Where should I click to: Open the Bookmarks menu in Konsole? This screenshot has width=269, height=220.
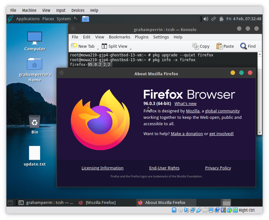click(119, 37)
